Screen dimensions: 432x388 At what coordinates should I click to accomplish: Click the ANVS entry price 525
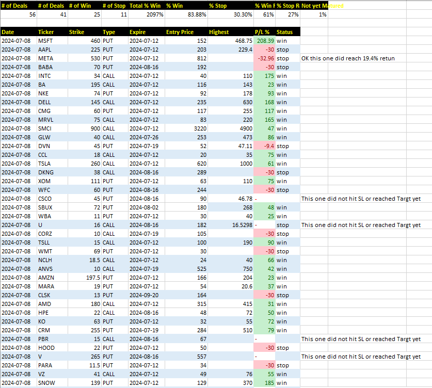click(186, 269)
